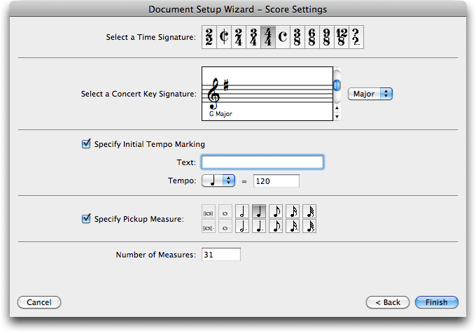Viewport: 476px width, 333px height.
Task: Click the Finish button
Action: point(437,302)
